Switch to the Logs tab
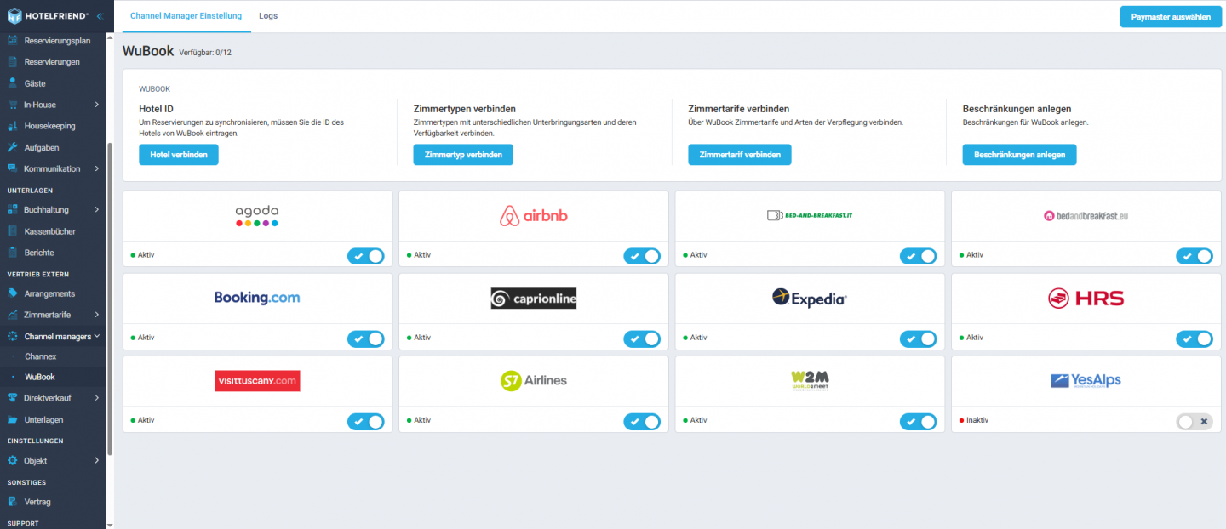This screenshot has height=529, width=1226. click(268, 16)
